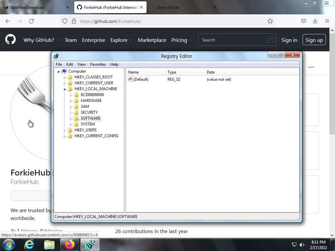Open the Firefox downloads panel

(315, 21)
